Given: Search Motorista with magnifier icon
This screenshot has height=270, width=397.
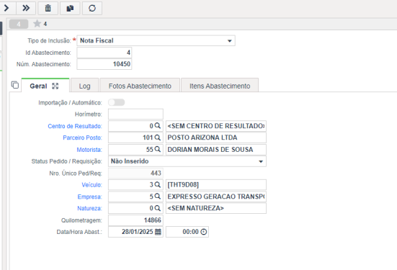Looking at the screenshot, I should pos(158,149).
